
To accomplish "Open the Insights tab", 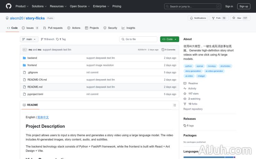I will click(129, 28).
